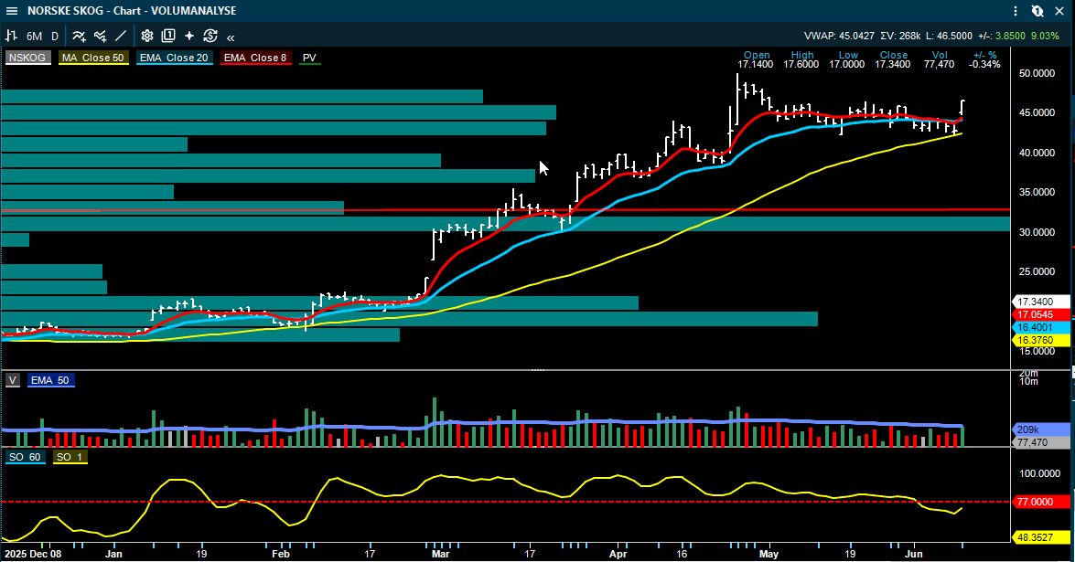Collapse the toolbar with double chevron

tap(231, 37)
